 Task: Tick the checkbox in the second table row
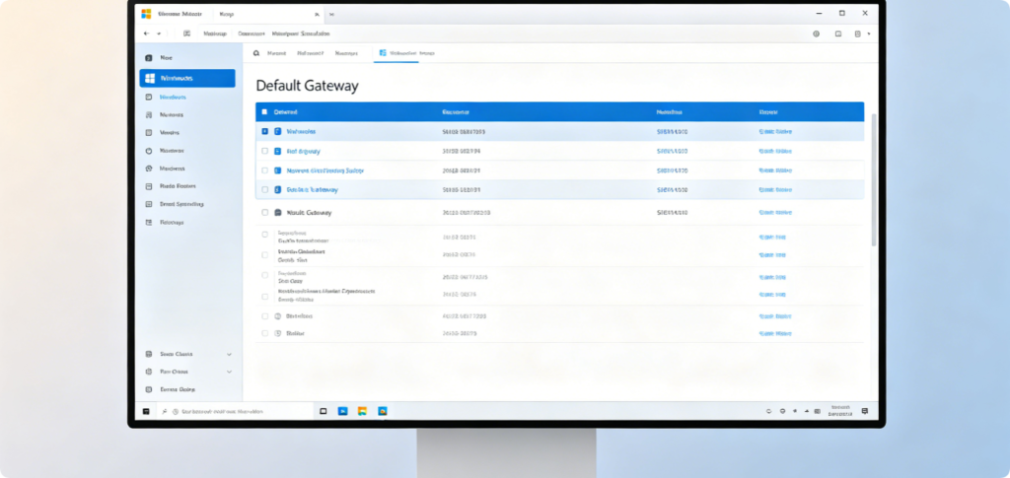click(264, 151)
